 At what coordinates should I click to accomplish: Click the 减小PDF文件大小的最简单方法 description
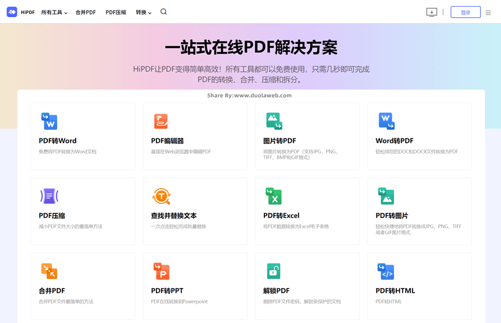point(71,227)
